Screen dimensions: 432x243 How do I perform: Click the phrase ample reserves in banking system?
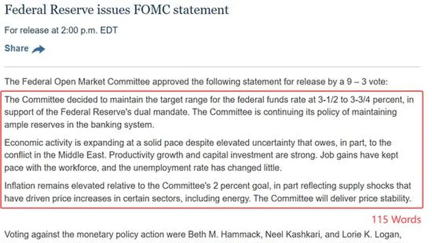click(x=79, y=125)
